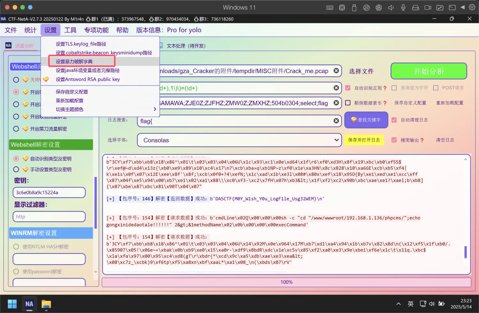Enable the 颠倒数据索引 checkbox
This screenshot has width=479, height=313.
348,103
